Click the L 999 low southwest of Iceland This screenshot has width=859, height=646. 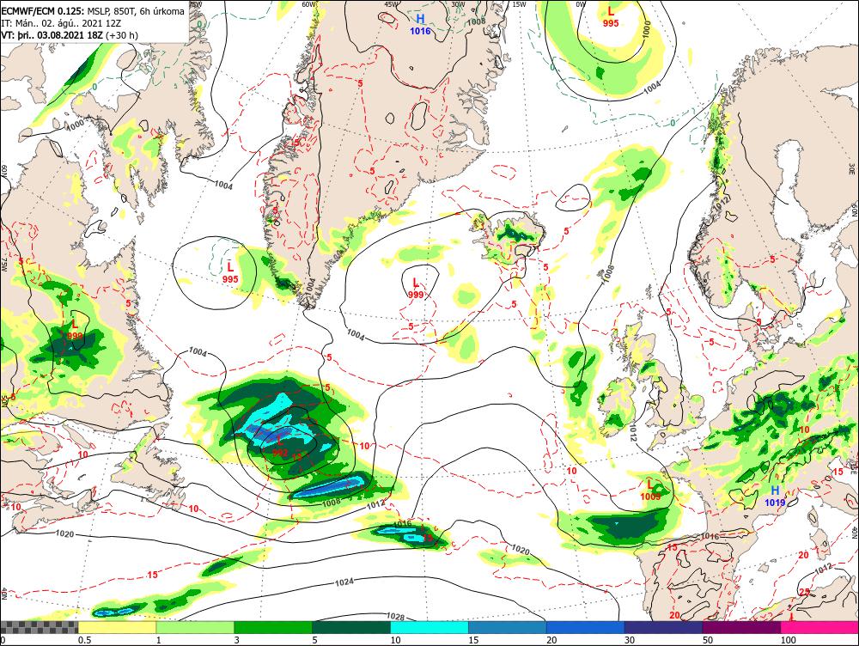click(x=416, y=289)
